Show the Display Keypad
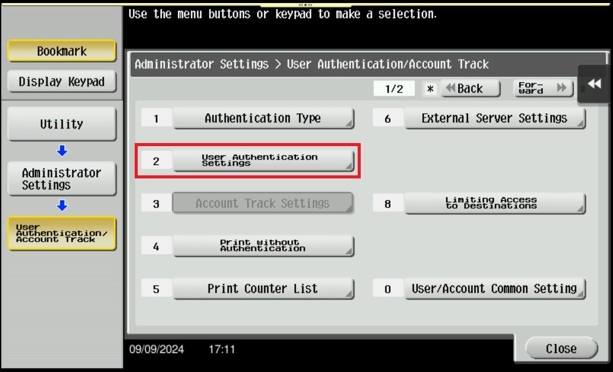Screen dimensions: 613x372 62,82
